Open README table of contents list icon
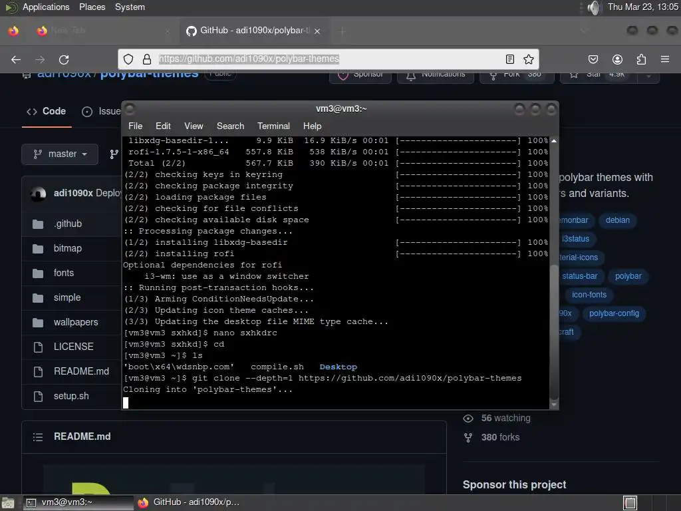 pos(38,436)
